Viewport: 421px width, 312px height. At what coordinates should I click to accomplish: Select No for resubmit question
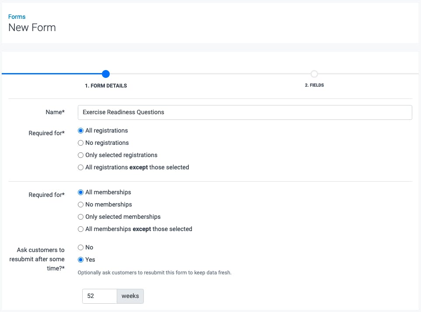pos(80,247)
